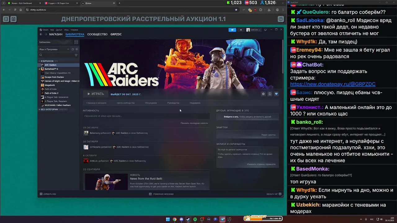Viewport: 397px width, 223px height.
Task: Click the Steam back navigation arrow
Action: (41, 34)
